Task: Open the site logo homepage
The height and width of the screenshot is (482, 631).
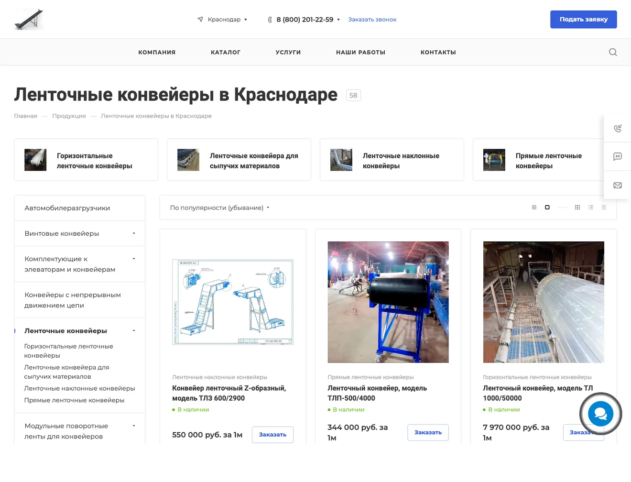Action: 29,19
